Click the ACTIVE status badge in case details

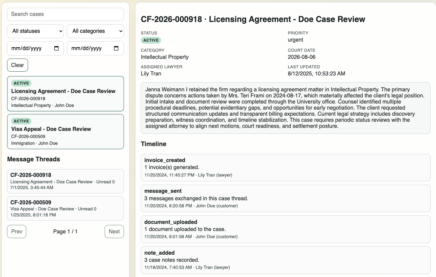pyautogui.click(x=151, y=40)
